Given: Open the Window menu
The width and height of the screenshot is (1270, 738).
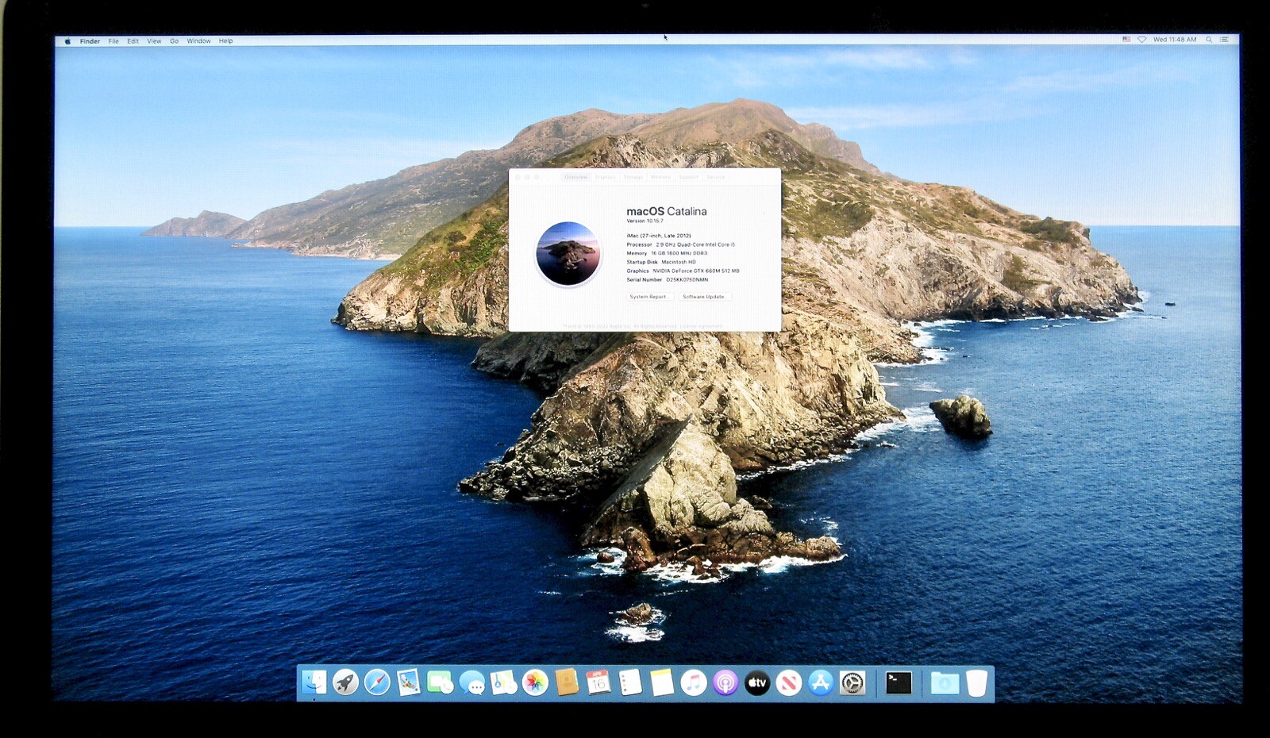Looking at the screenshot, I should [198, 40].
